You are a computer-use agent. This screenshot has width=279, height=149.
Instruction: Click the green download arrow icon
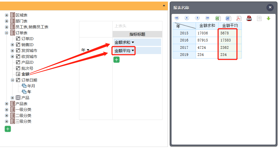click(269, 18)
